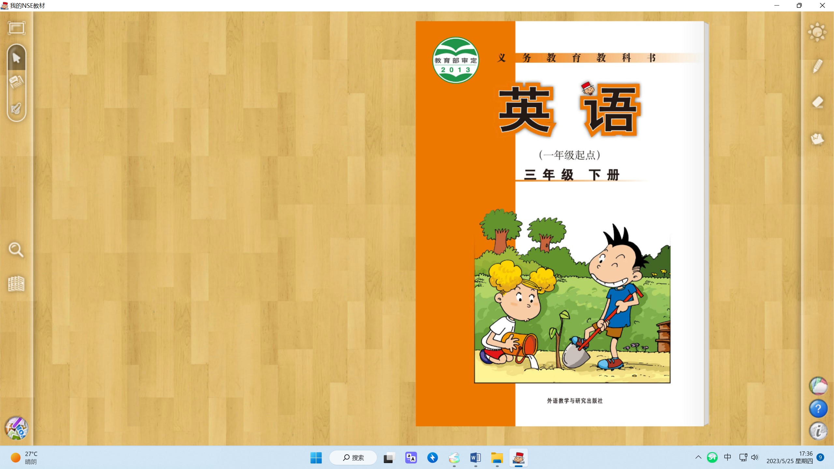Open the English textbook cover
This screenshot has height=469, width=834.
[x=560, y=223]
